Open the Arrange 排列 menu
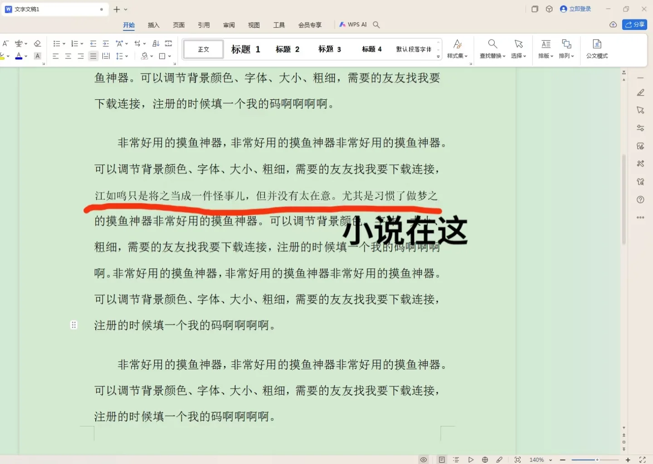Image resolution: width=653 pixels, height=464 pixels. 566,49
